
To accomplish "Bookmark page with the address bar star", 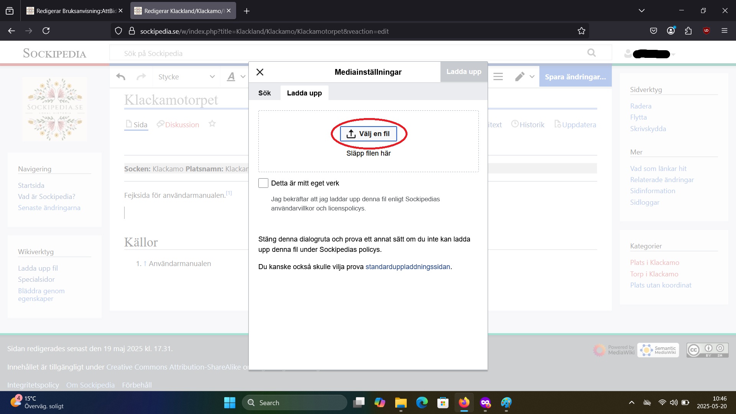I will (x=582, y=31).
